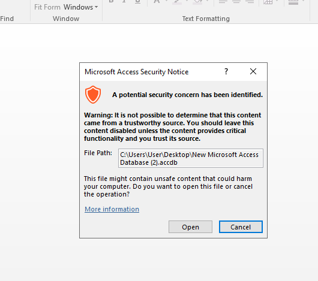Click the Open button in security notice
Image resolution: width=318 pixels, height=281 pixels.
tap(190, 226)
